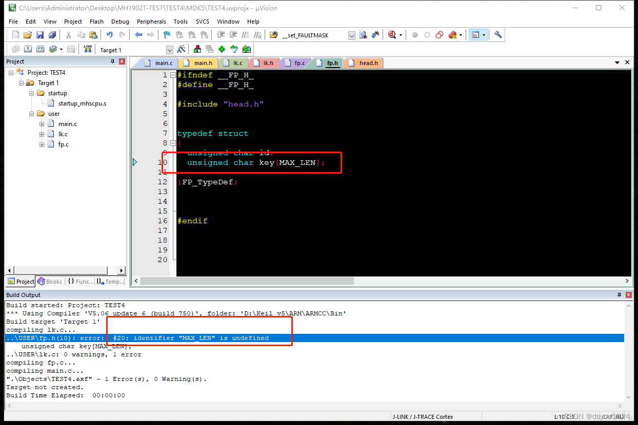Undo the last edit
The width and height of the screenshot is (638, 425).
pyautogui.click(x=109, y=35)
